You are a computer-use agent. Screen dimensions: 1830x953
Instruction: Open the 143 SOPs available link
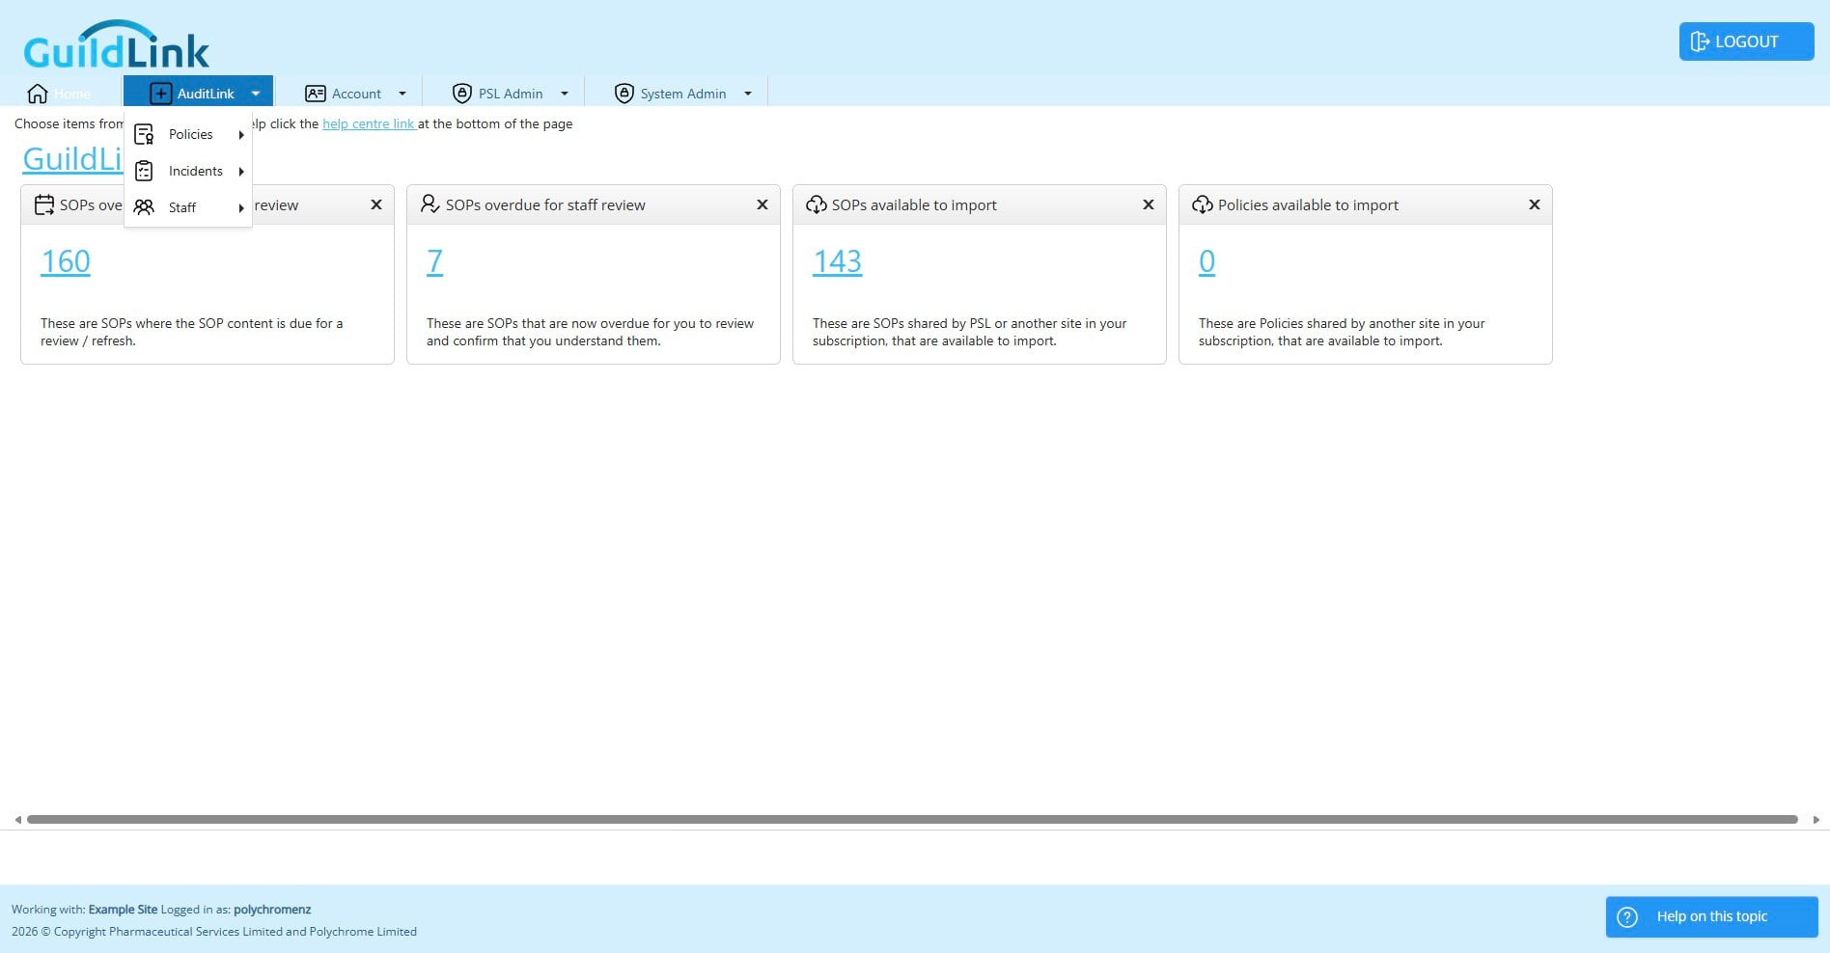click(x=837, y=261)
